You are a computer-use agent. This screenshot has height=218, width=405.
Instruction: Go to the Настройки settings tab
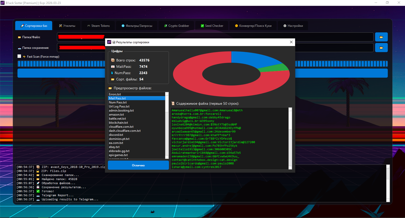point(293,26)
